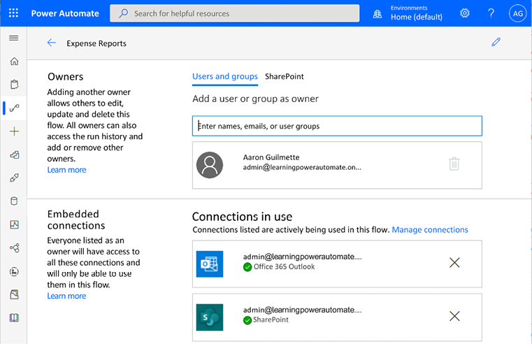This screenshot has height=344, width=532.
Task: Open Solutions icon in sidebar
Action: (x=14, y=294)
